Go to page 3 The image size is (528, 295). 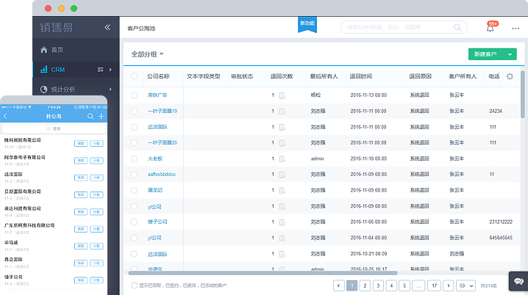point(378,285)
